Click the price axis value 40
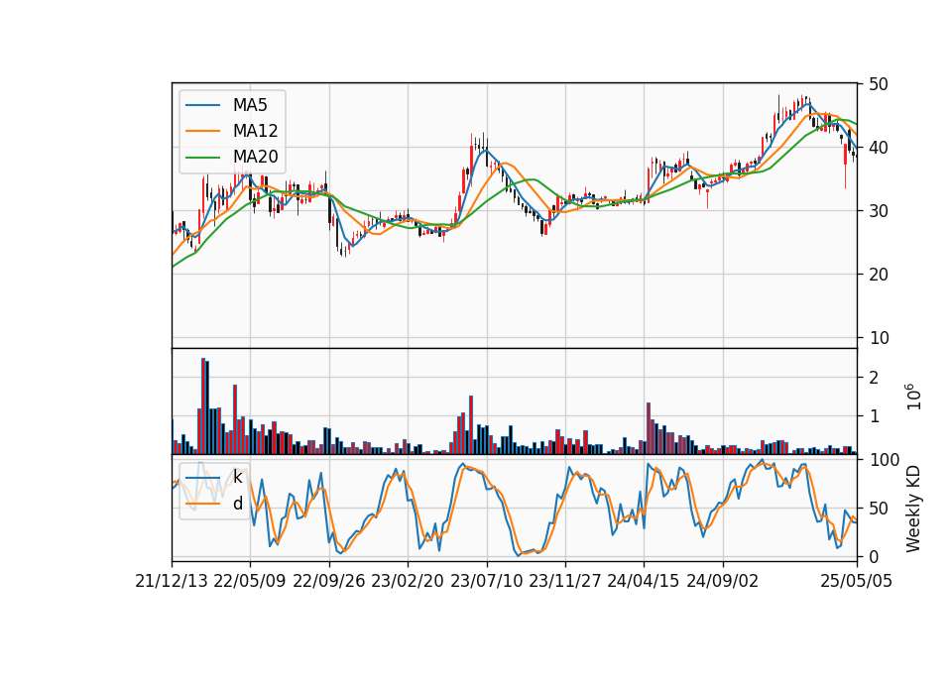Viewport: 952px width, 684px height. click(x=879, y=148)
